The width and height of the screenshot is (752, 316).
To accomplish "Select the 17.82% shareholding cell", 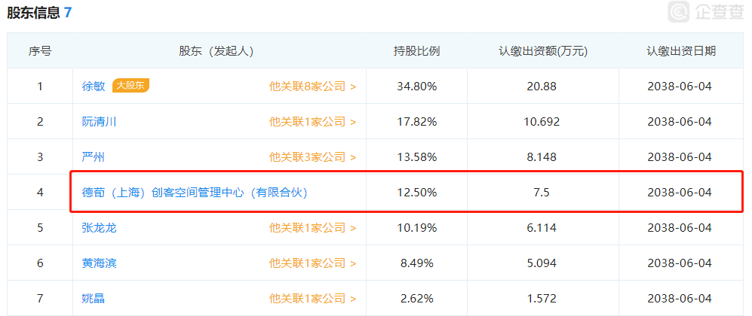I will pos(417,122).
